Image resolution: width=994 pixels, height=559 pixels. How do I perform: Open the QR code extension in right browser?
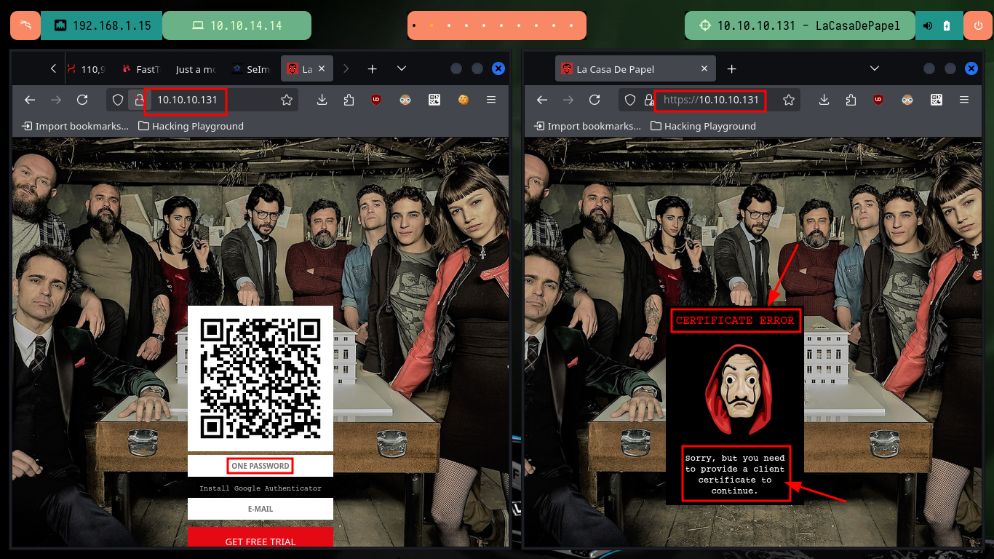937,100
